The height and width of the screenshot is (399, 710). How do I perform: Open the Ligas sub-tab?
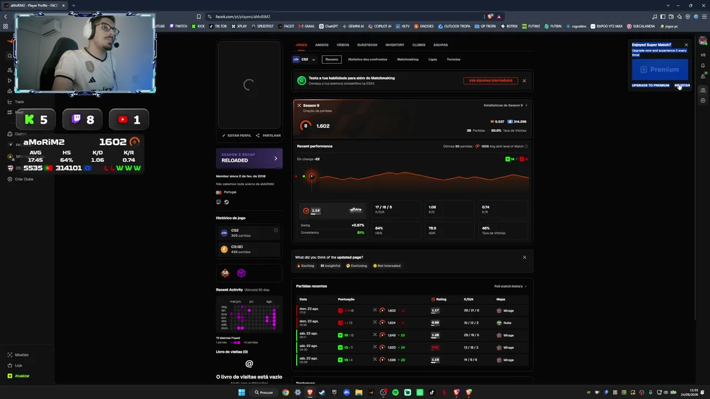[433, 59]
